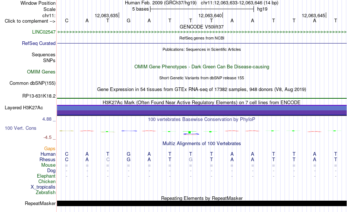Image resolution: width=347 pixels, height=212 pixels.
Task: Click the 5 bases scale bar line
Action: pos(202,9)
